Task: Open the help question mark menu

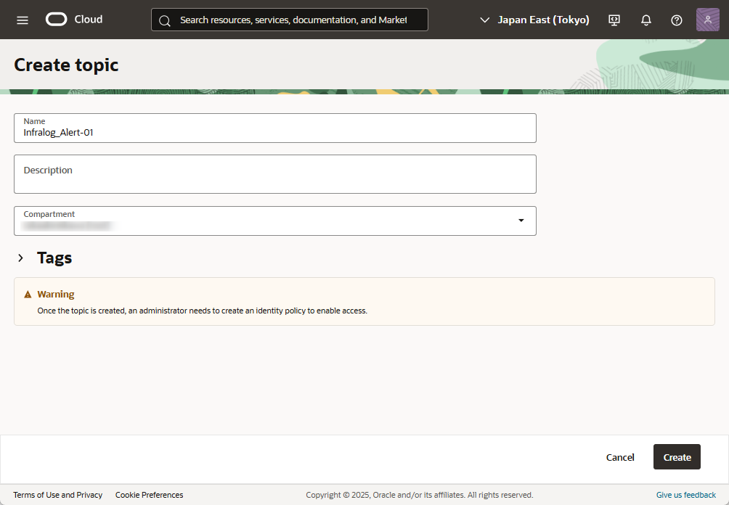Action: coord(677,20)
